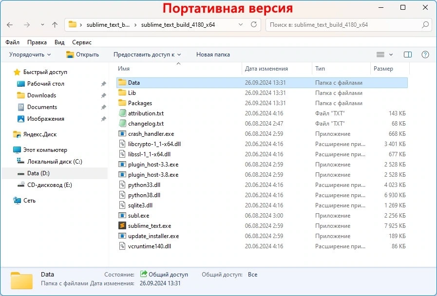Screen dimensions: 437x296
Task: Create Новая папка
Action: [213, 55]
